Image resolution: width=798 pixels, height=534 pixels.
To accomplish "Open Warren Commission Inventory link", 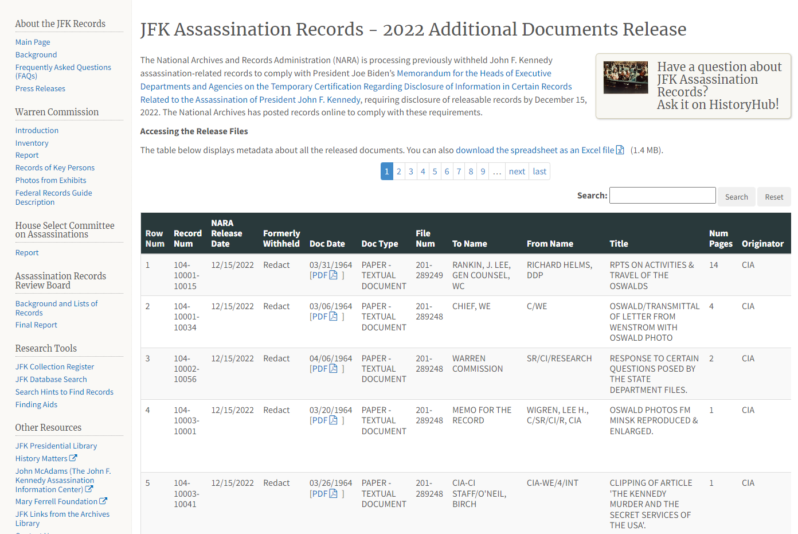I will [x=32, y=143].
